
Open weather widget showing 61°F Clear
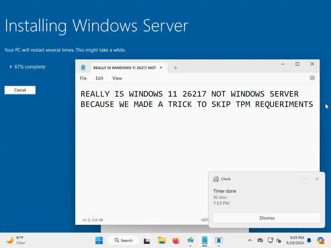click(16, 240)
